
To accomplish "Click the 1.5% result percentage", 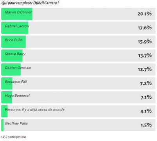I will tap(146, 125).
